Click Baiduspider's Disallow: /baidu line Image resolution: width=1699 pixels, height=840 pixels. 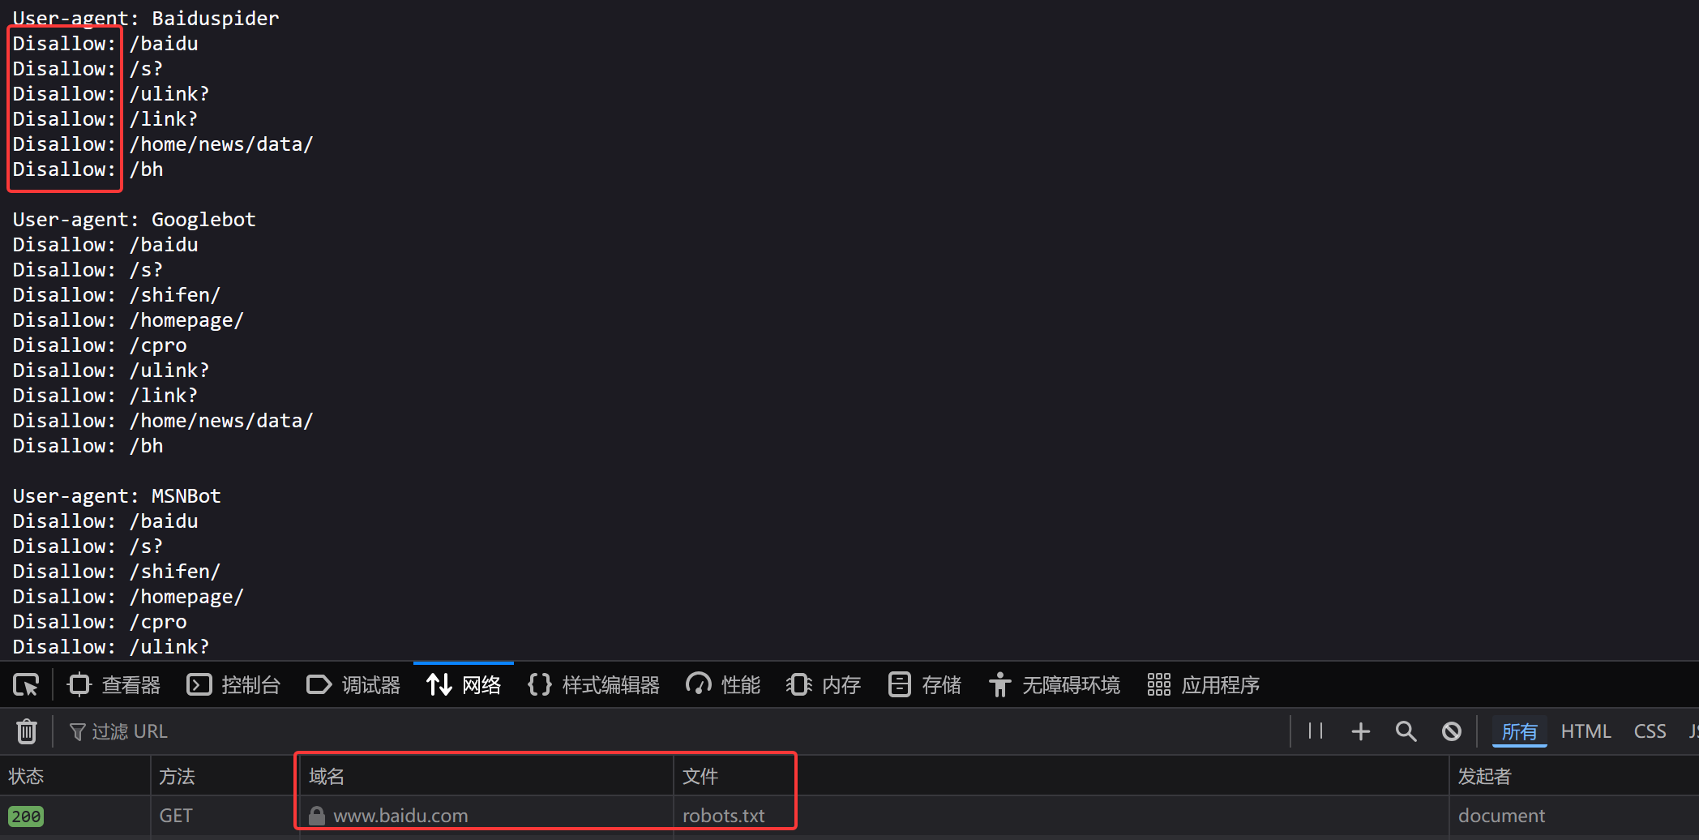coord(105,44)
